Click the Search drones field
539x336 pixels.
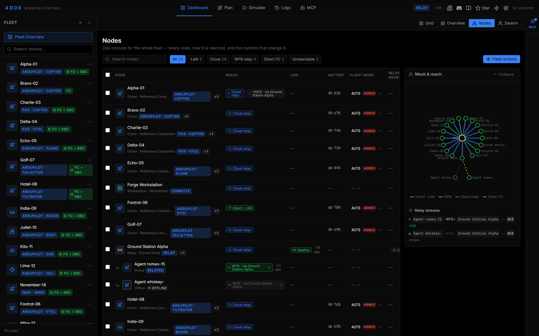(x=48, y=49)
